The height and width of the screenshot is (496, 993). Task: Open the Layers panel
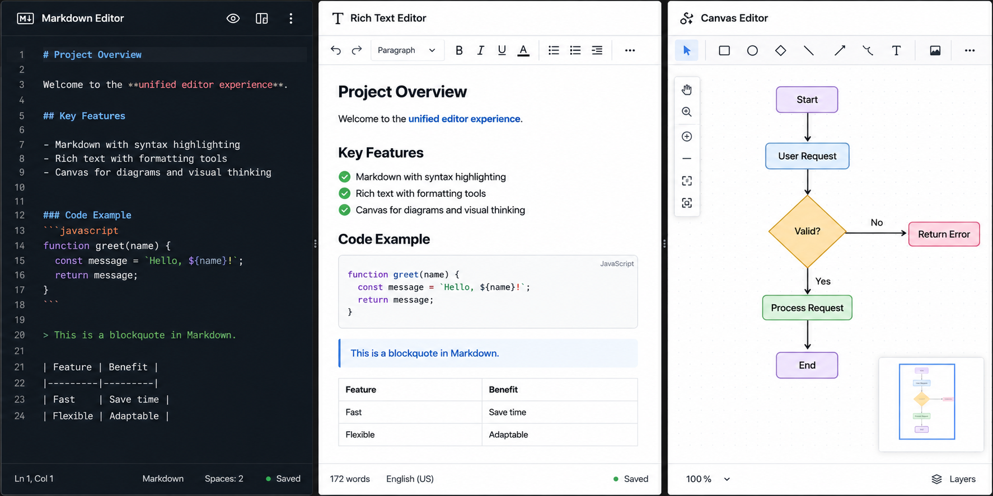[953, 479]
